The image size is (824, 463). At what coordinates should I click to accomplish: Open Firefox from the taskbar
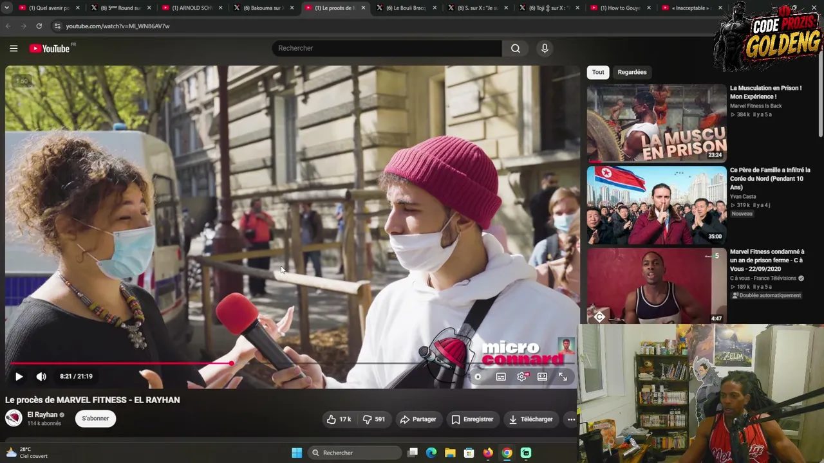pyautogui.click(x=488, y=453)
